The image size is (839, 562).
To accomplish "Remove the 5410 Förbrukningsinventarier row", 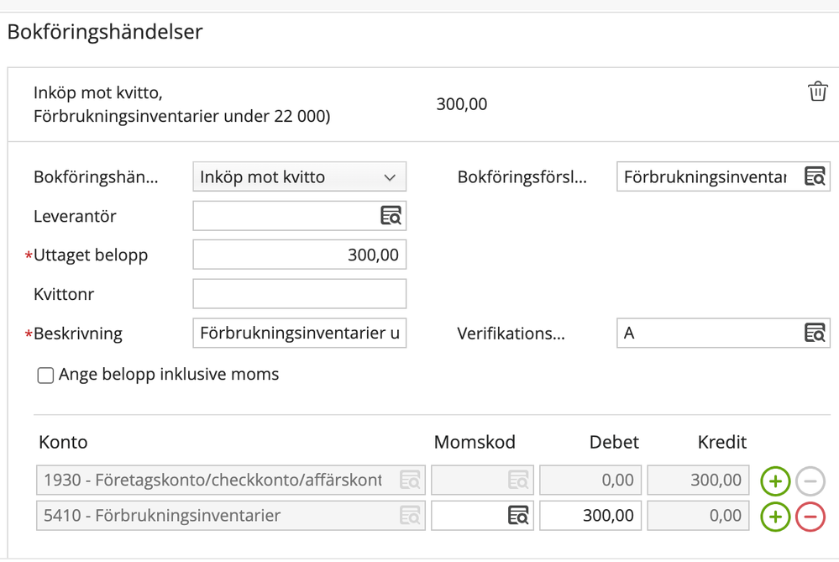I will [x=810, y=517].
